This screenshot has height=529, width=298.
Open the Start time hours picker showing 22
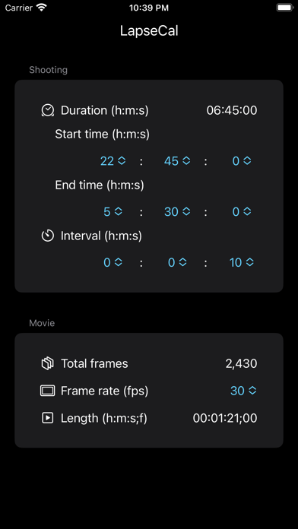click(113, 161)
